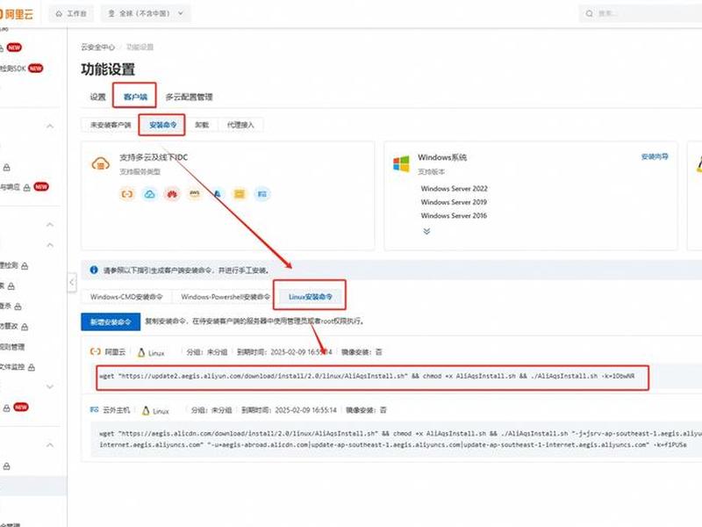The image size is (702, 527).
Task: Click the NEW badge beside 检测SDK
Action: [36, 69]
